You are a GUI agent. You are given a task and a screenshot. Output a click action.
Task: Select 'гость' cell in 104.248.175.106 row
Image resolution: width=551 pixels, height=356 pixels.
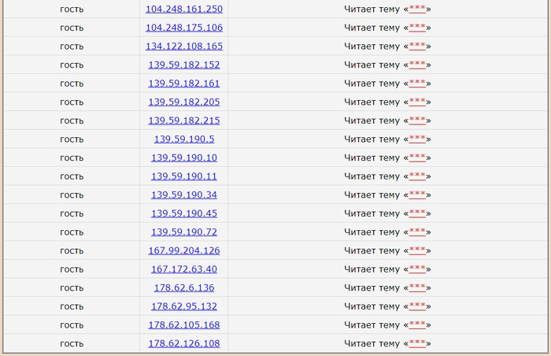(x=72, y=28)
